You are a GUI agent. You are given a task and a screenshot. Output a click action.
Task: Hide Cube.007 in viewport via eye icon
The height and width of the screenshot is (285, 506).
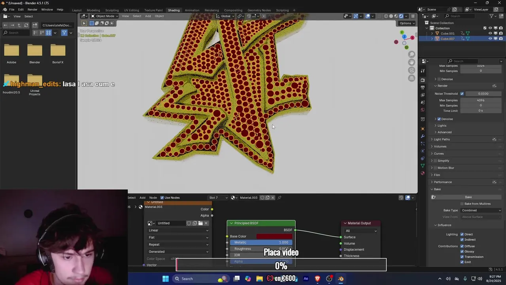coord(490,39)
